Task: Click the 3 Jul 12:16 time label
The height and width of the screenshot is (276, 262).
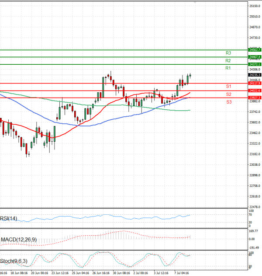Action: [161, 273]
